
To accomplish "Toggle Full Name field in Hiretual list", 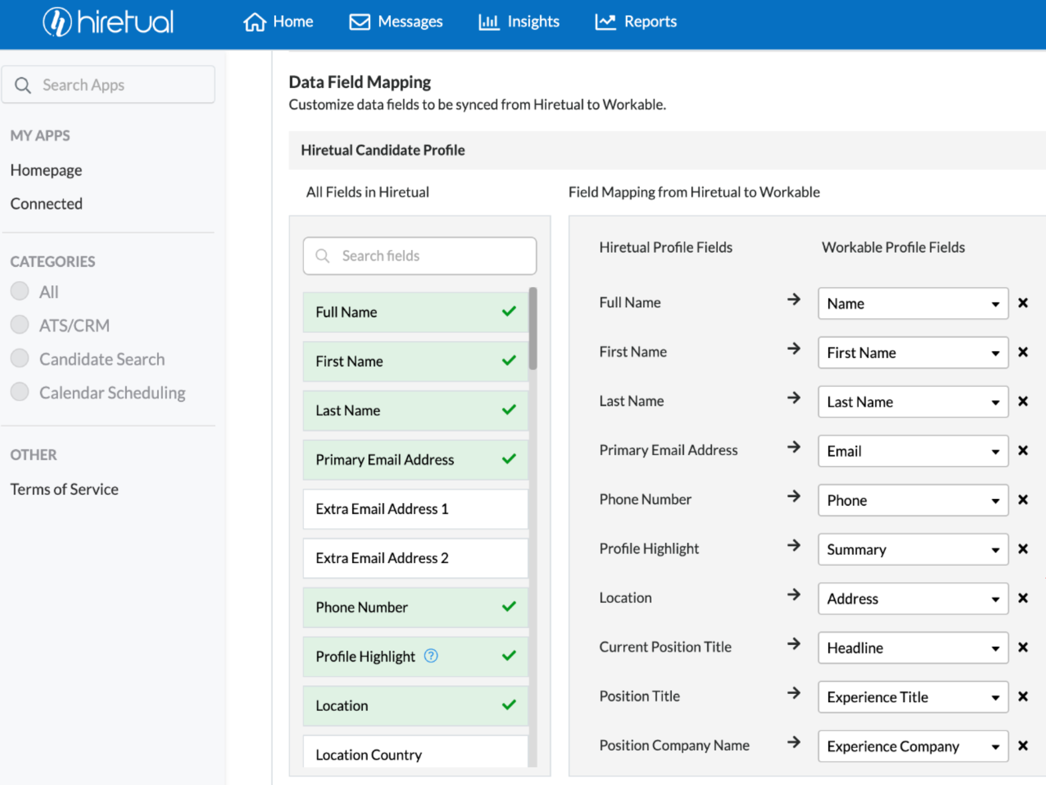I will tap(415, 312).
